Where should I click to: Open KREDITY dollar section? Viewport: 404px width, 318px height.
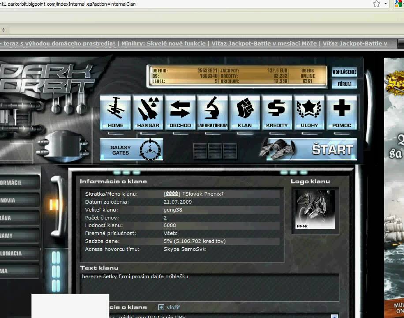pyautogui.click(x=277, y=113)
